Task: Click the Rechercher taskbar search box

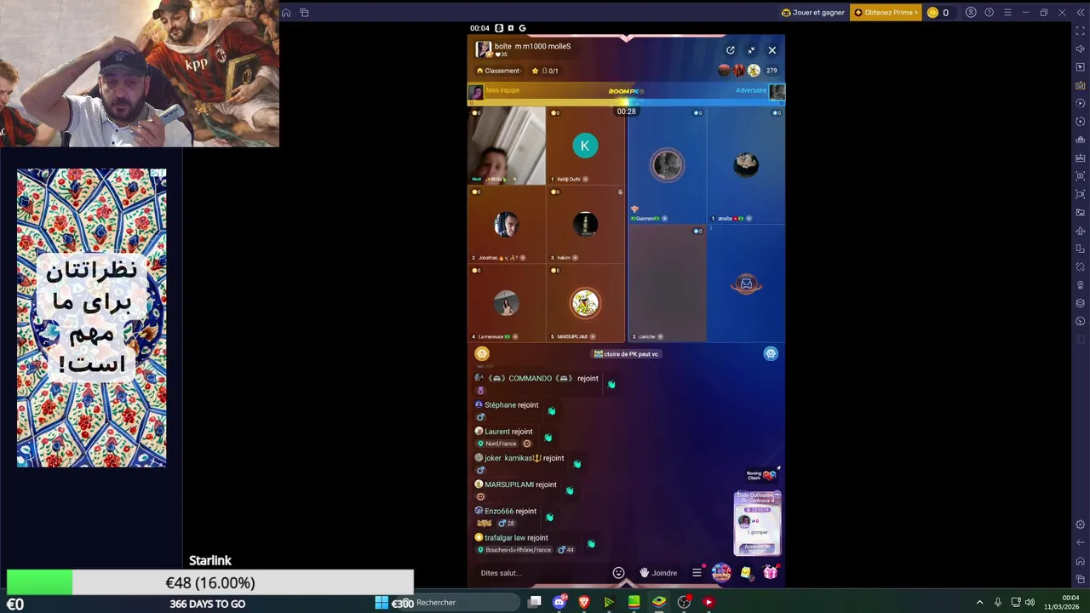Action: (x=460, y=602)
